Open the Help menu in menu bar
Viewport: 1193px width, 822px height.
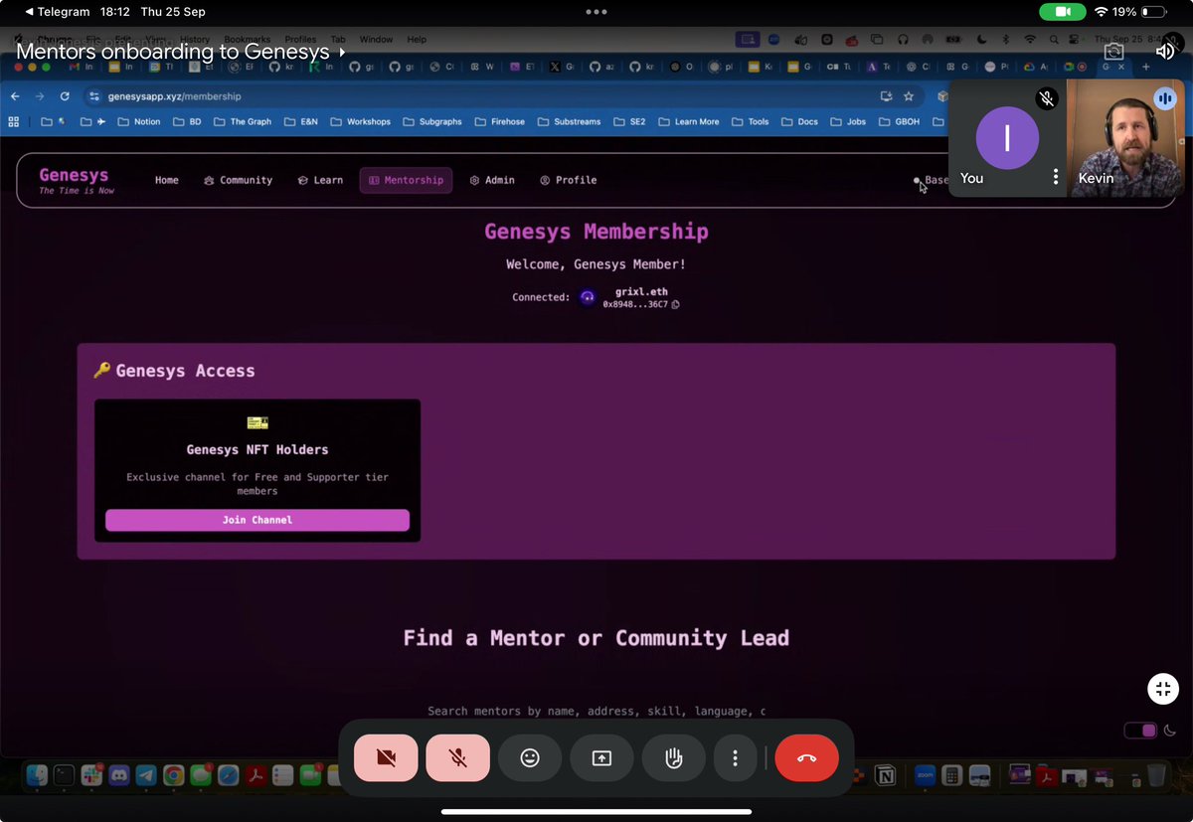click(x=417, y=40)
